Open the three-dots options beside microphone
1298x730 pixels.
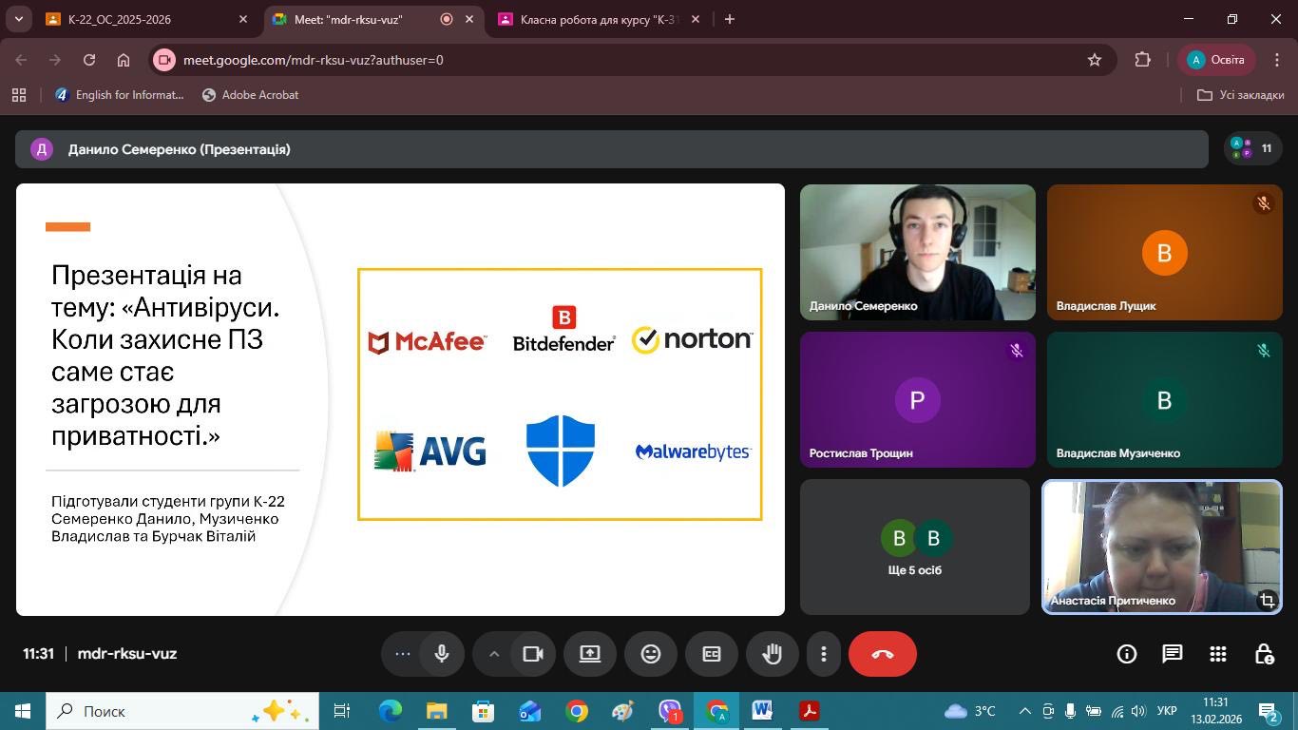point(402,654)
